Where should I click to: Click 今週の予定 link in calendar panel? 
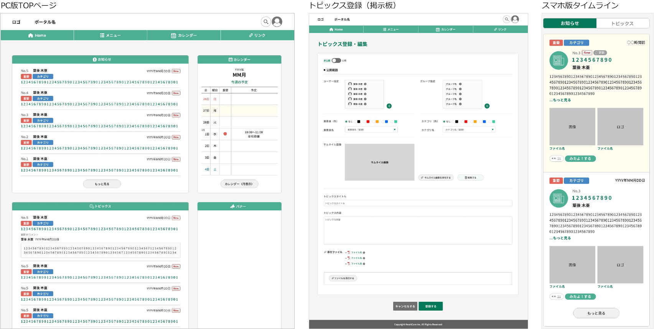(x=239, y=82)
